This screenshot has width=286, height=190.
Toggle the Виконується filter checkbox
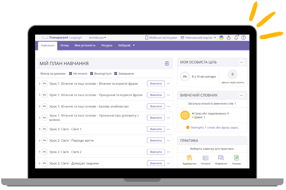click(x=92, y=74)
